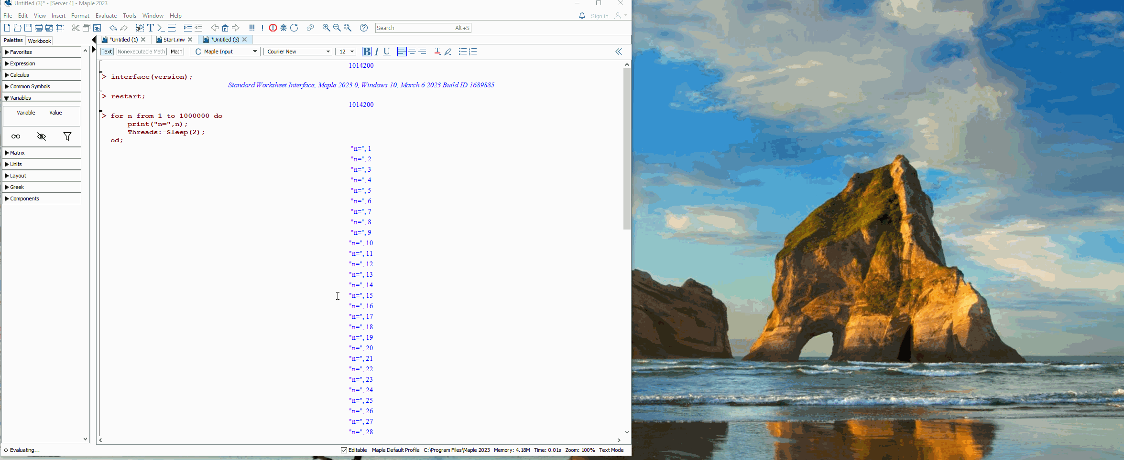This screenshot has width=1124, height=460.
Task: Switch to Math entry mode
Action: tap(177, 52)
